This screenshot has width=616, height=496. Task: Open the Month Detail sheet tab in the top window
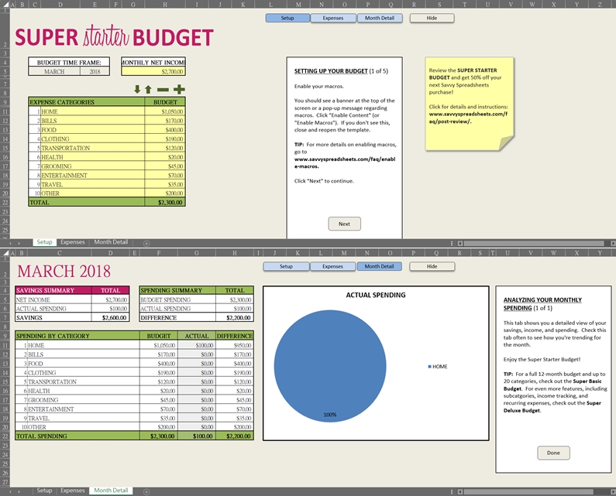[111, 242]
